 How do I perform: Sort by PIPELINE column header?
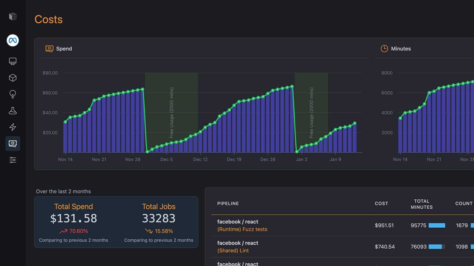(228, 204)
